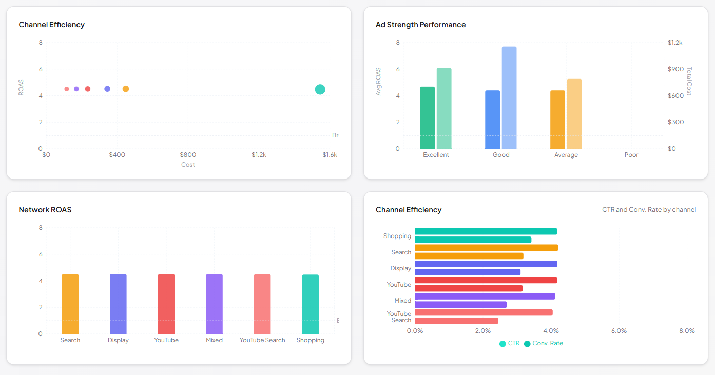The image size is (715, 375).
Task: Click the $1.6k tick on the scatter cost axis
Action: [x=330, y=155]
